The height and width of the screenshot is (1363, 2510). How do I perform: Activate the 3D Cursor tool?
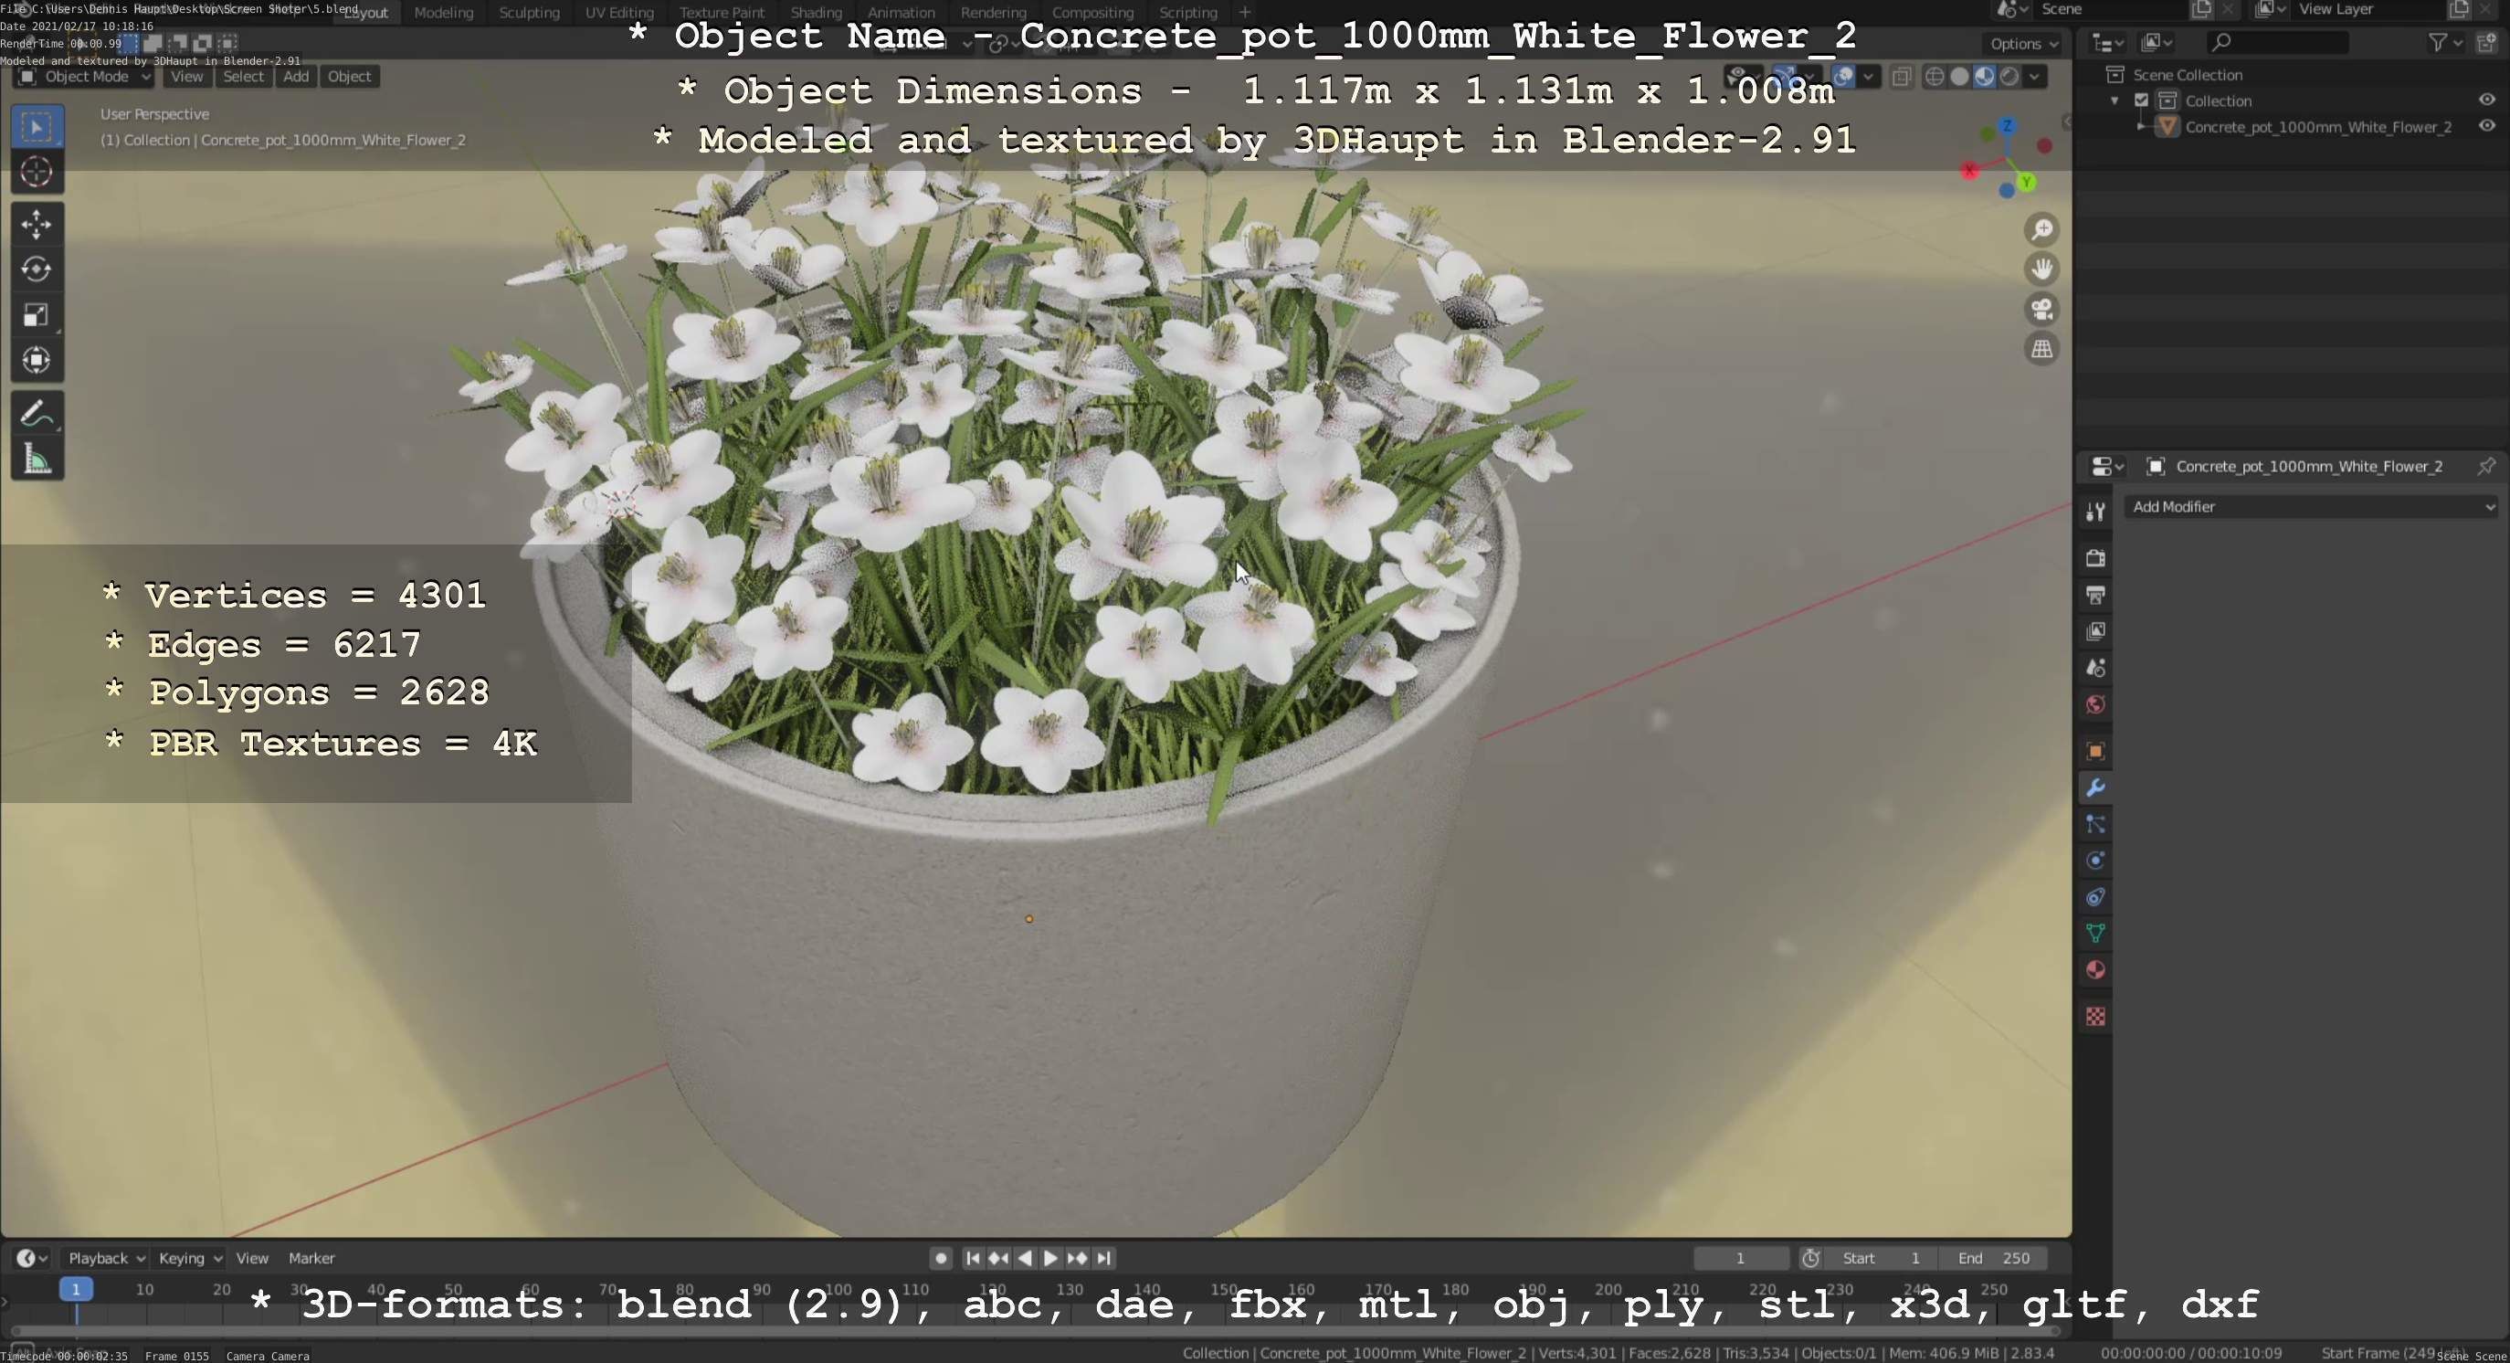[x=37, y=173]
